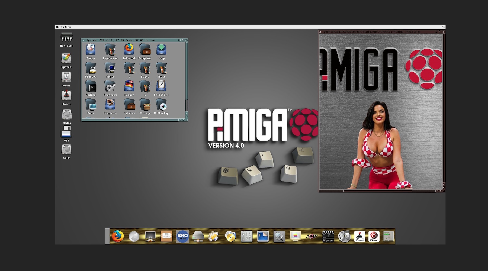Click down scroll arrow in System window
488x271 pixels.
pyautogui.click(x=187, y=117)
